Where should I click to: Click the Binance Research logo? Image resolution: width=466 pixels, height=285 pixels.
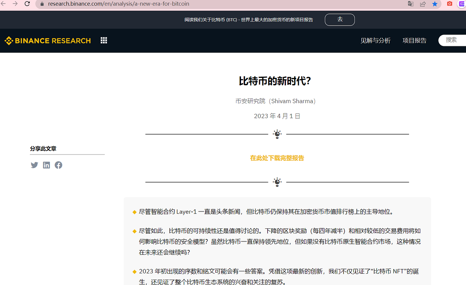pyautogui.click(x=48, y=41)
